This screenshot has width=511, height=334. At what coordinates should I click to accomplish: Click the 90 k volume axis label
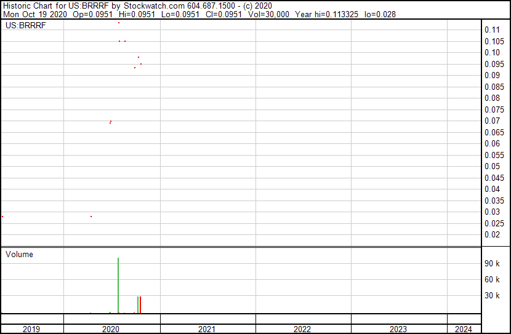pyautogui.click(x=492, y=264)
